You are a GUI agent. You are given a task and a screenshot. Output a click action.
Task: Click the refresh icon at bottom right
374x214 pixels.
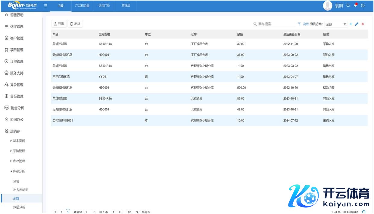click(364, 212)
